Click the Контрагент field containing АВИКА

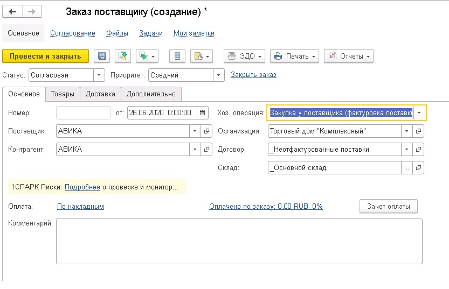pyautogui.click(x=123, y=150)
